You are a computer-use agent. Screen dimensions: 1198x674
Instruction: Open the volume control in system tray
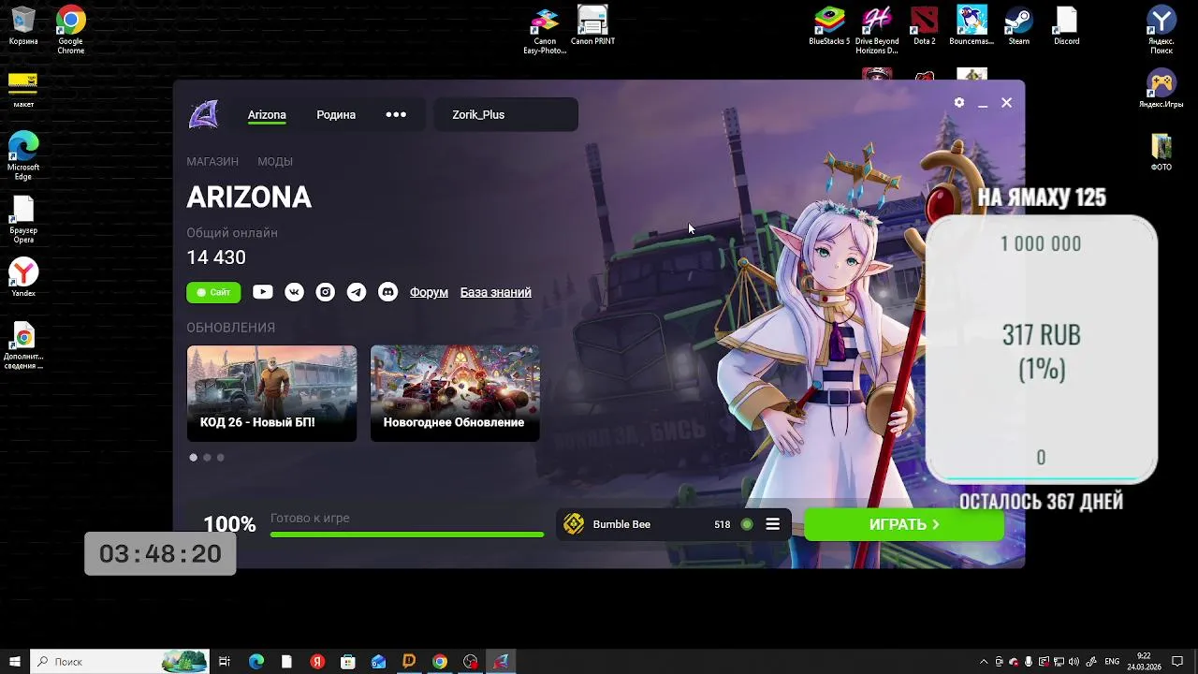click(x=1074, y=662)
